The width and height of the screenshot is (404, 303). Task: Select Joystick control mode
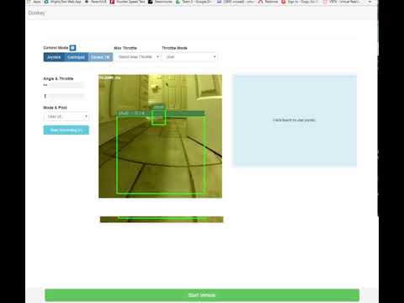54,57
